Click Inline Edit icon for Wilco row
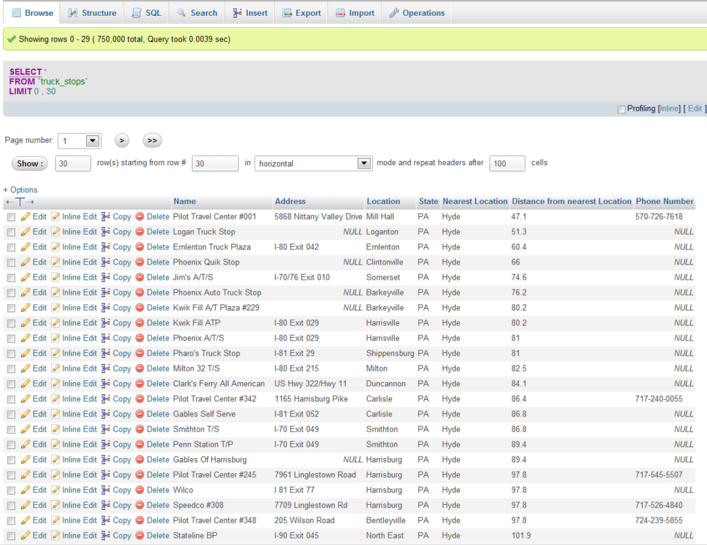 (x=56, y=490)
